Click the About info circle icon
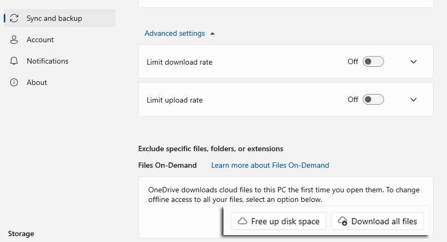The height and width of the screenshot is (242, 447). click(x=14, y=82)
